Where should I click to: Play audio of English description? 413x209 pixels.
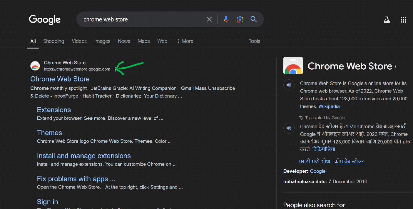[x=289, y=85]
